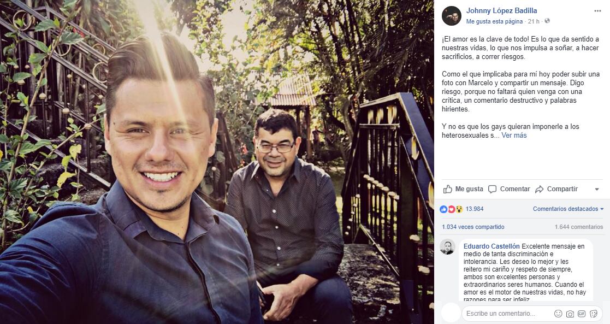Image resolution: width=610 pixels, height=324 pixels.
Task: Toggle 'Me gusta esta página' page like
Action: 494,21
